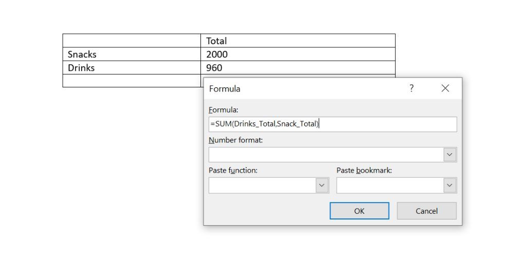Click the Number format label
The height and width of the screenshot is (257, 514).
click(236, 140)
